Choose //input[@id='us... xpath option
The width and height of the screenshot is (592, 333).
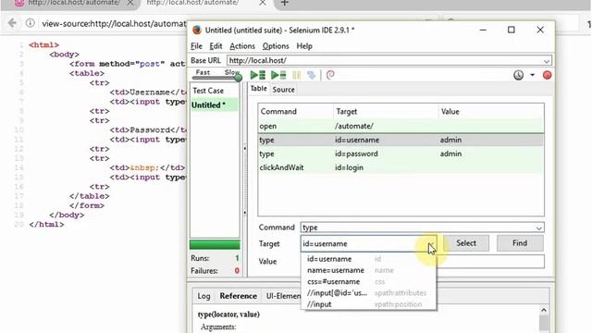[368, 293]
